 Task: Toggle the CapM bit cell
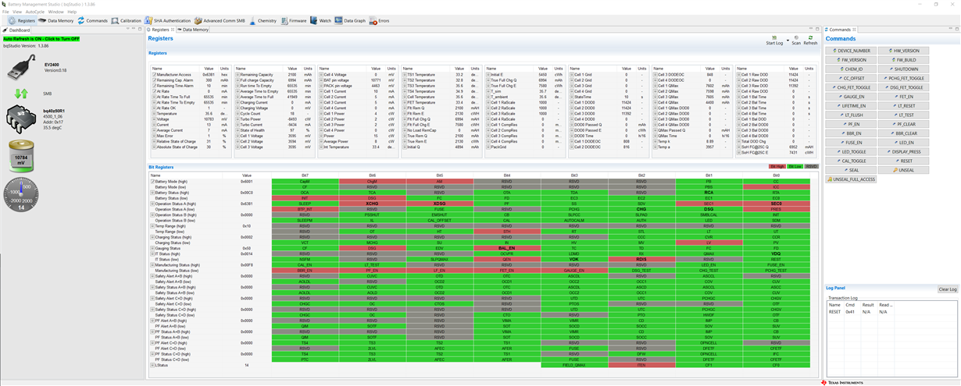pos(305,182)
